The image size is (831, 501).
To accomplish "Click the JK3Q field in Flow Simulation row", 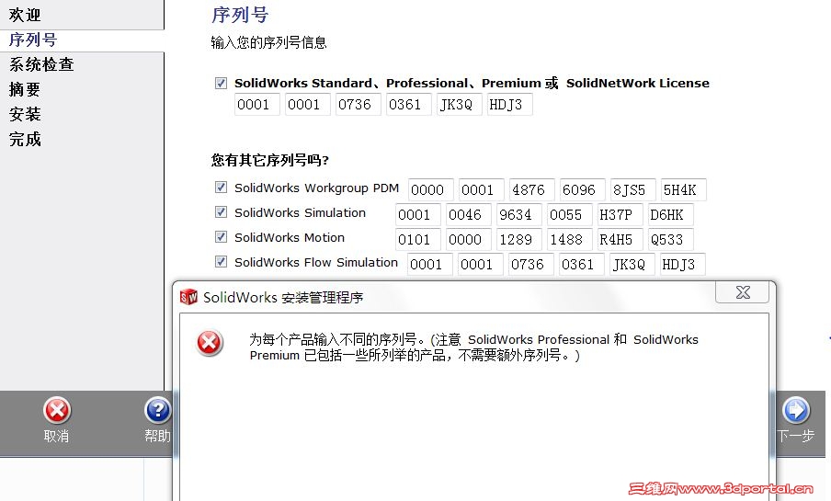I will click(632, 265).
